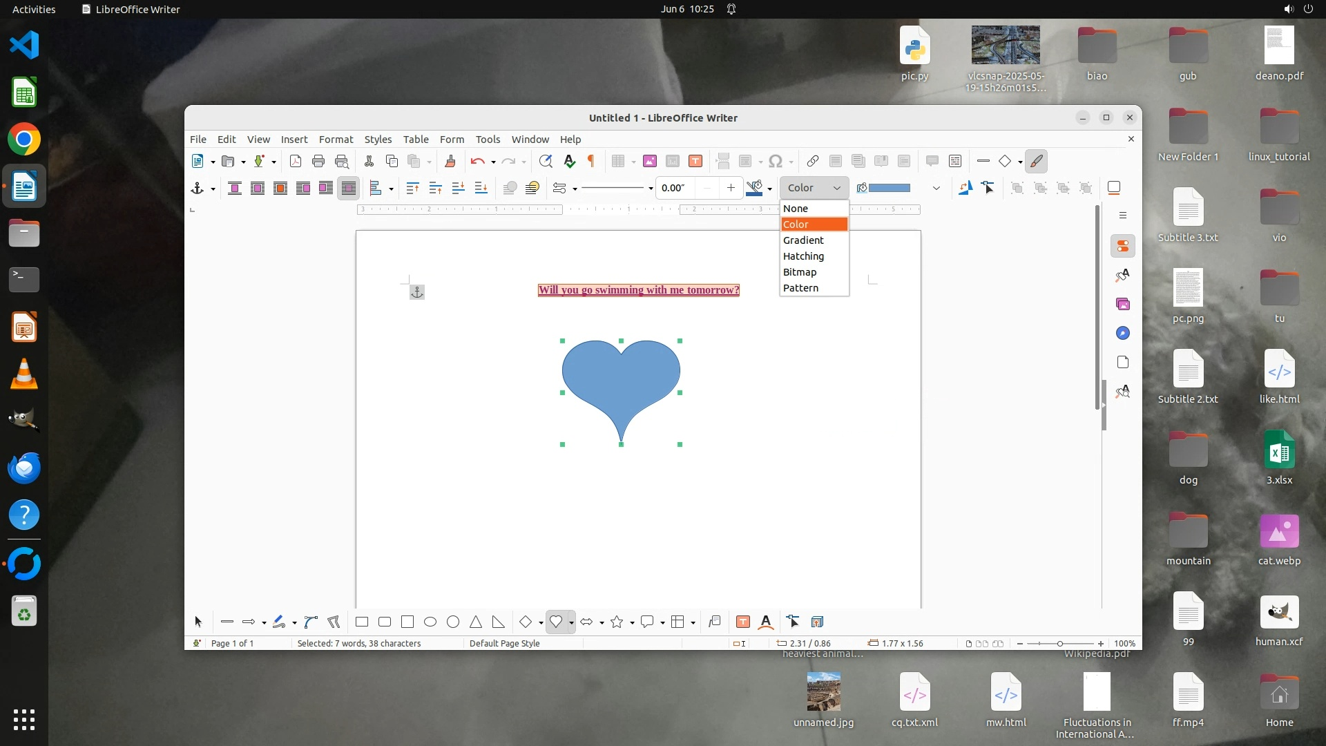
Task: Click the blue fill color swatch
Action: click(889, 188)
